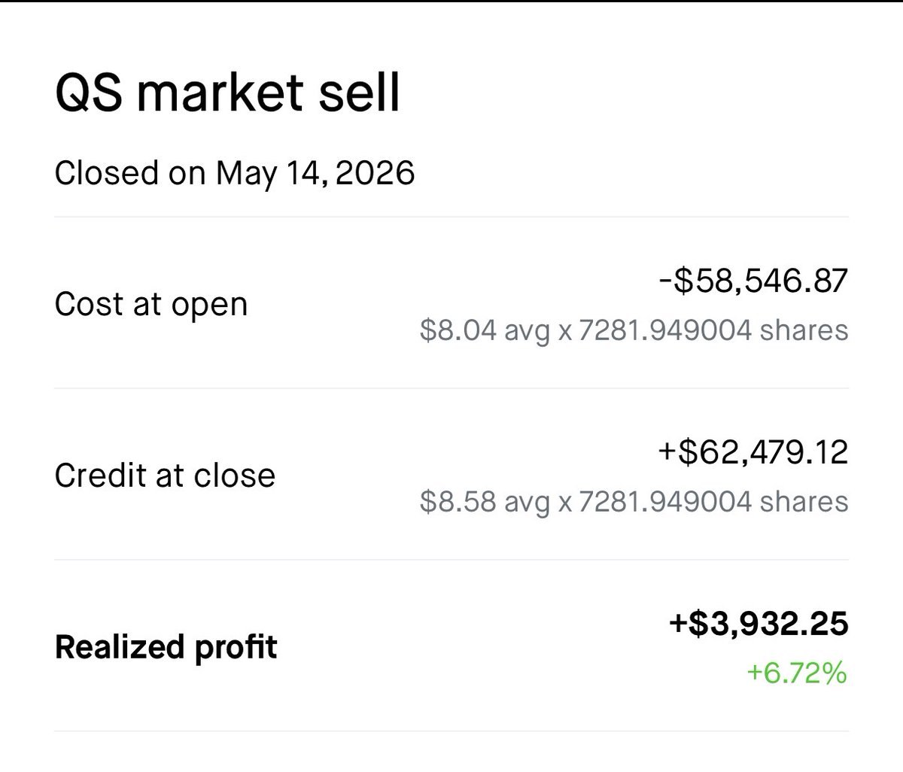Click the Closed on May 14, 2026 text
This screenshot has width=903, height=772.
pyautogui.click(x=235, y=173)
